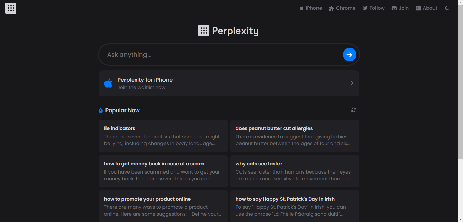Open 'does peanut butter cut allergies' card
Image resolution: width=463 pixels, height=222 pixels.
(295, 136)
